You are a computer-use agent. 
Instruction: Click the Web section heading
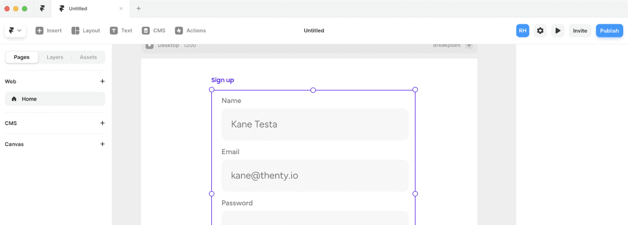[10, 82]
